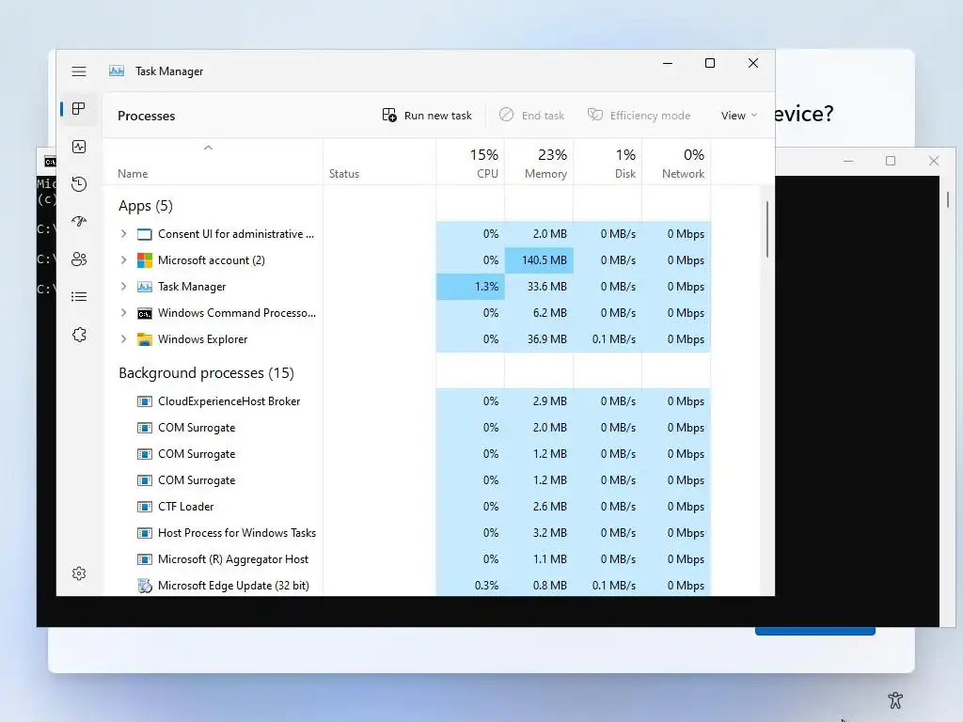Open the Performance sidebar icon
963x722 pixels.
coord(79,147)
